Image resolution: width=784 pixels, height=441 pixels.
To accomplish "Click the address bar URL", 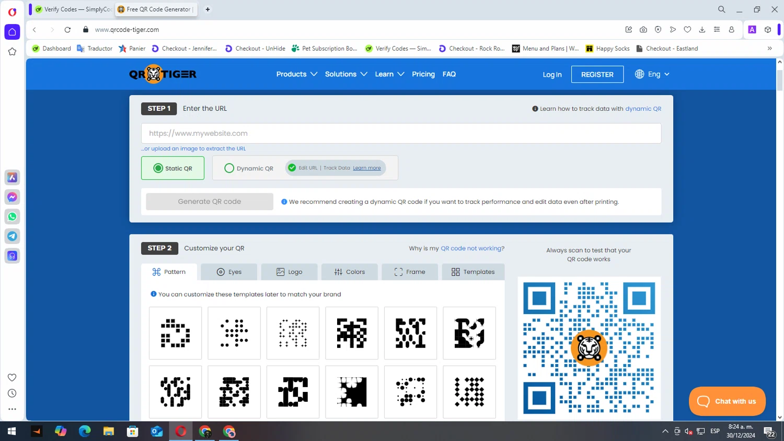I will (127, 30).
